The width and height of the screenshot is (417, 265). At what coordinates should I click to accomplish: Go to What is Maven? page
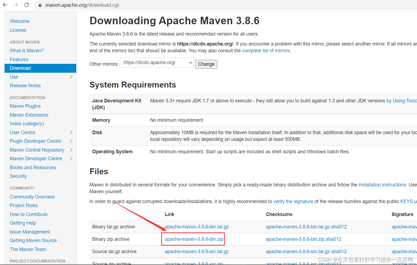26,51
